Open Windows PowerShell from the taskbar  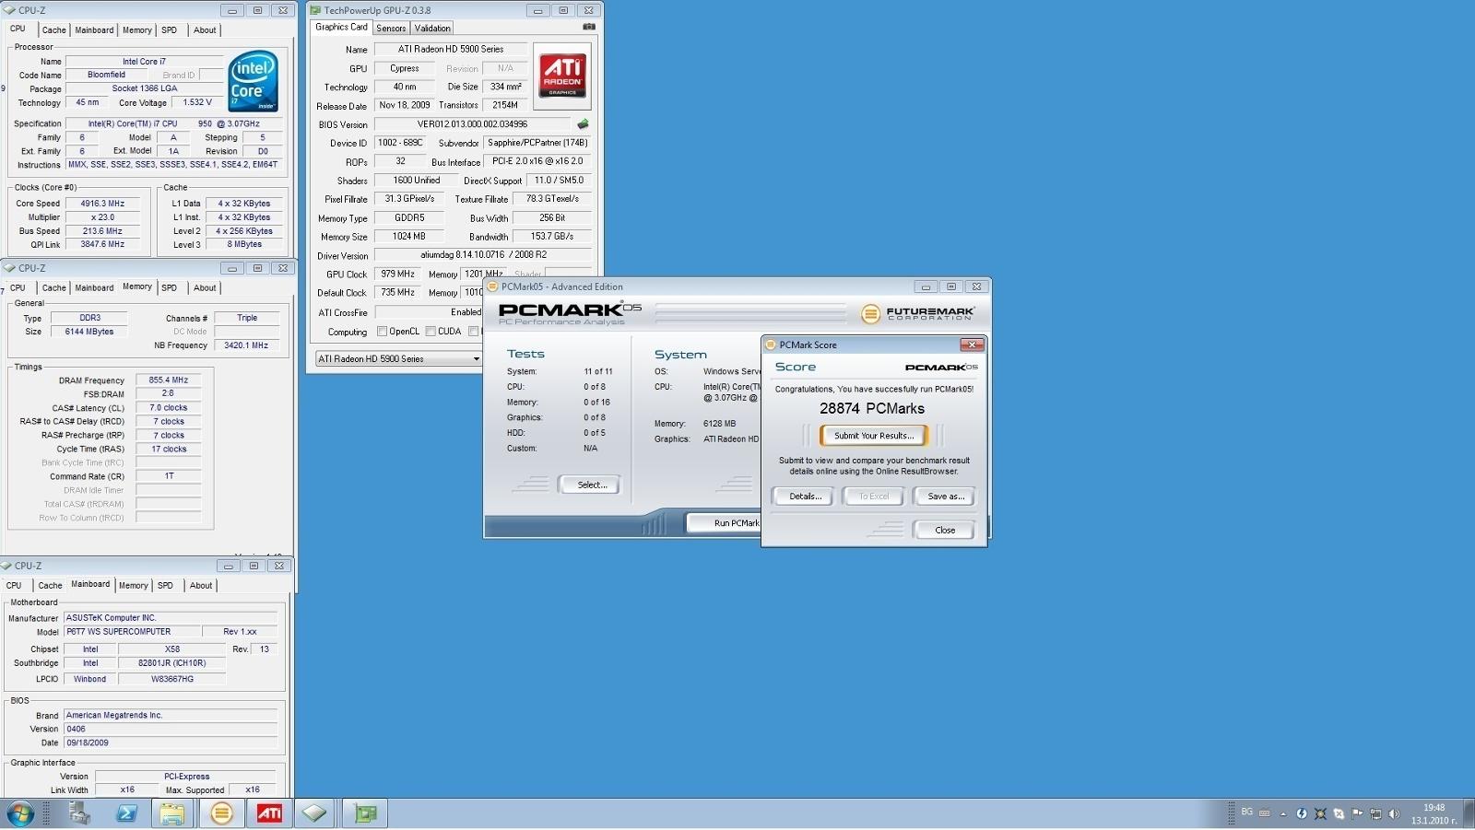tap(126, 813)
